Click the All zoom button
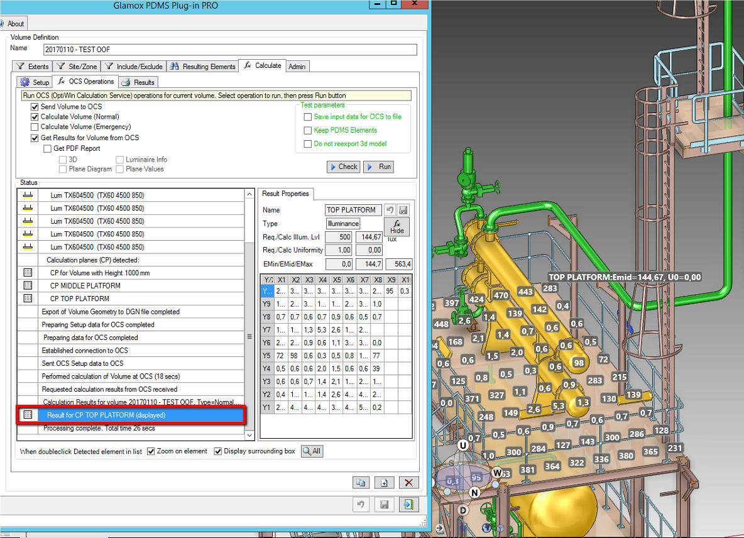The image size is (744, 538). [x=312, y=451]
